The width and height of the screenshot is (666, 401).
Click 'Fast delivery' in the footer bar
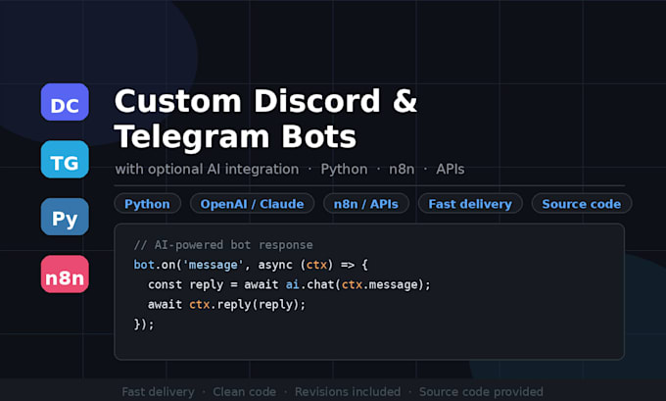click(x=158, y=391)
